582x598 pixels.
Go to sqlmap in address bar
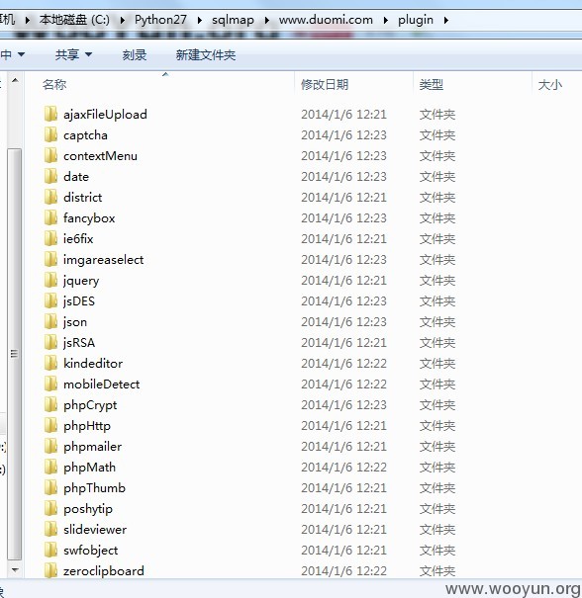tap(233, 20)
